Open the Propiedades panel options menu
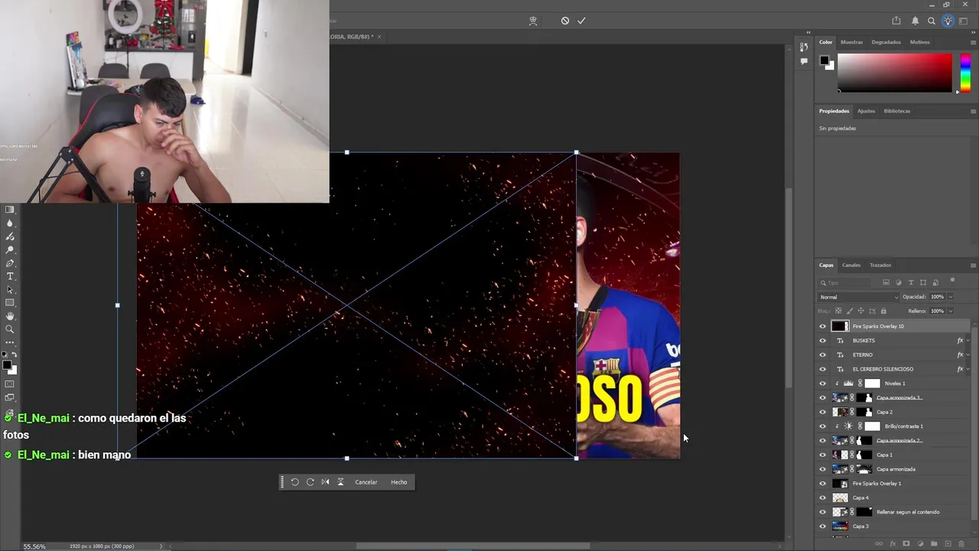 click(x=973, y=111)
